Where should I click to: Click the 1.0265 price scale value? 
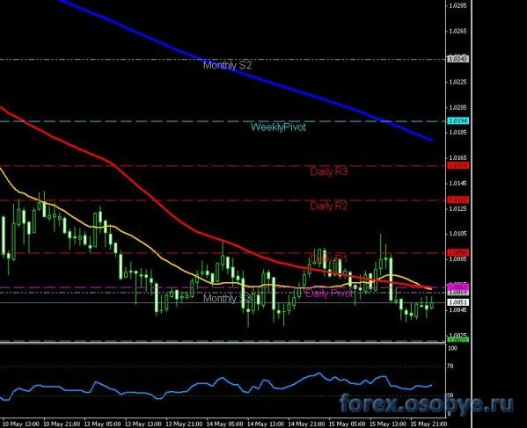tap(457, 32)
